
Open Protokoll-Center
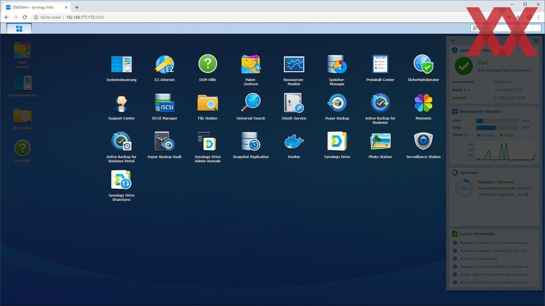point(380,64)
